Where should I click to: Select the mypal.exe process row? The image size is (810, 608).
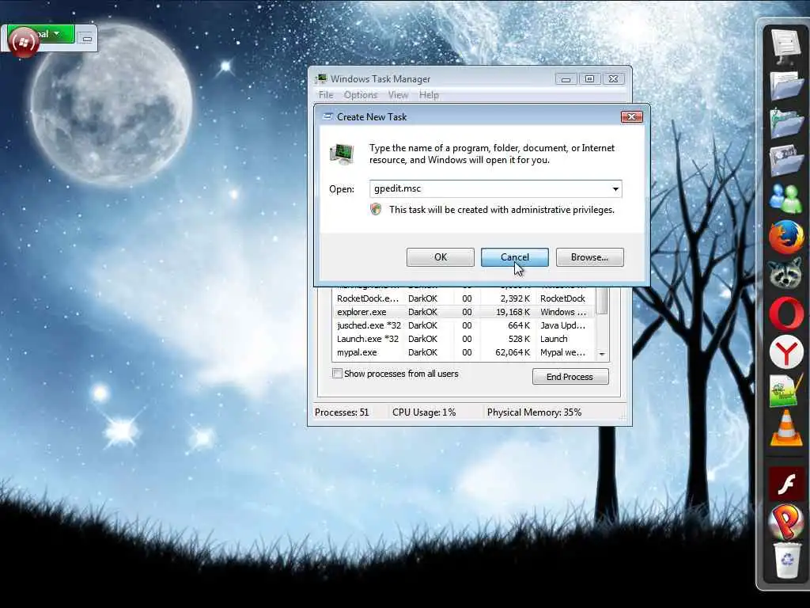tap(464, 352)
